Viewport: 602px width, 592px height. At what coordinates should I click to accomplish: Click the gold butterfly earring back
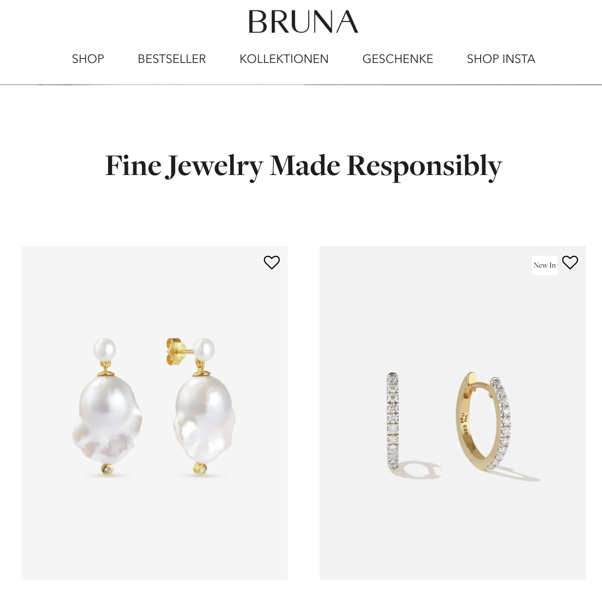coord(175,351)
